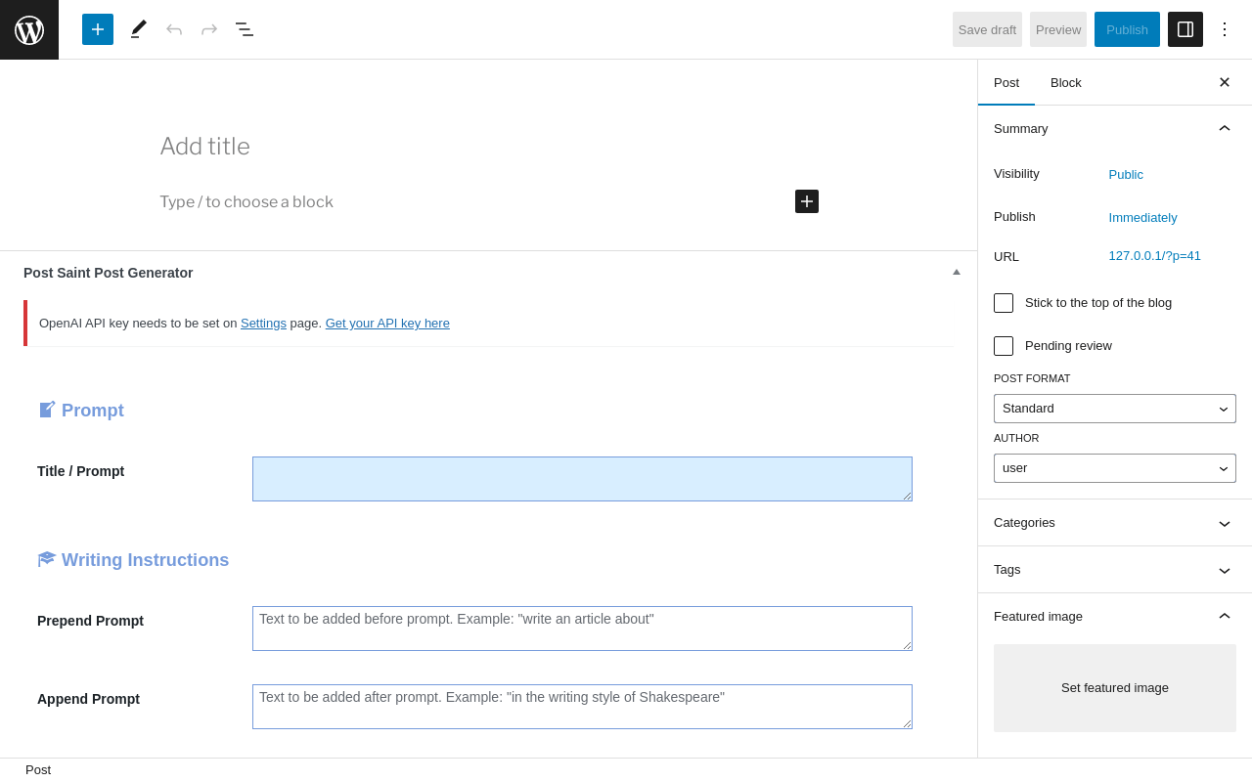Focus the Prepend Prompt text area

click(582, 629)
